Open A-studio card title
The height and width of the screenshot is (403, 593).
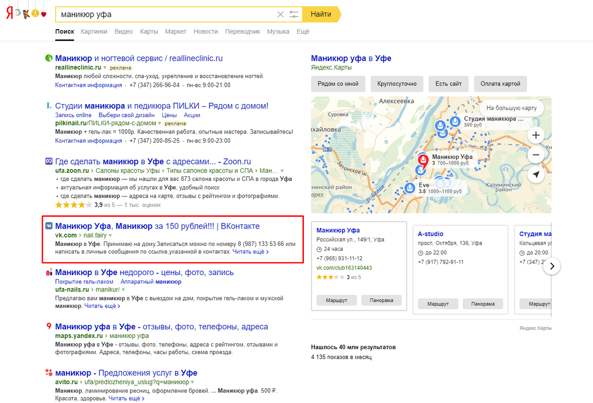tap(430, 234)
